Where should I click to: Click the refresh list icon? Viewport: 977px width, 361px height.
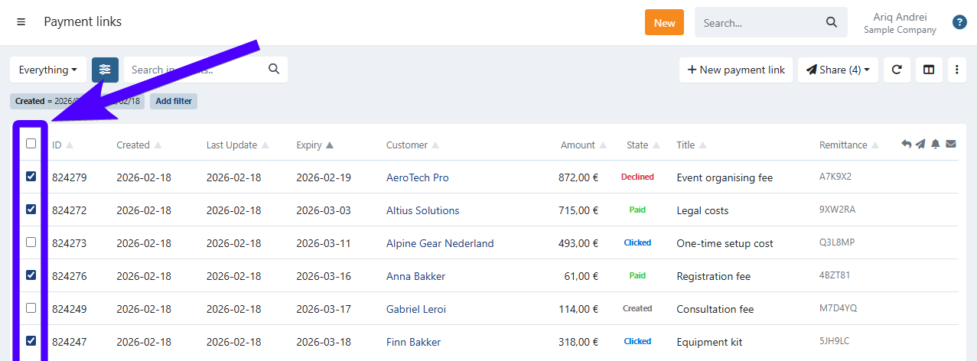(x=897, y=70)
